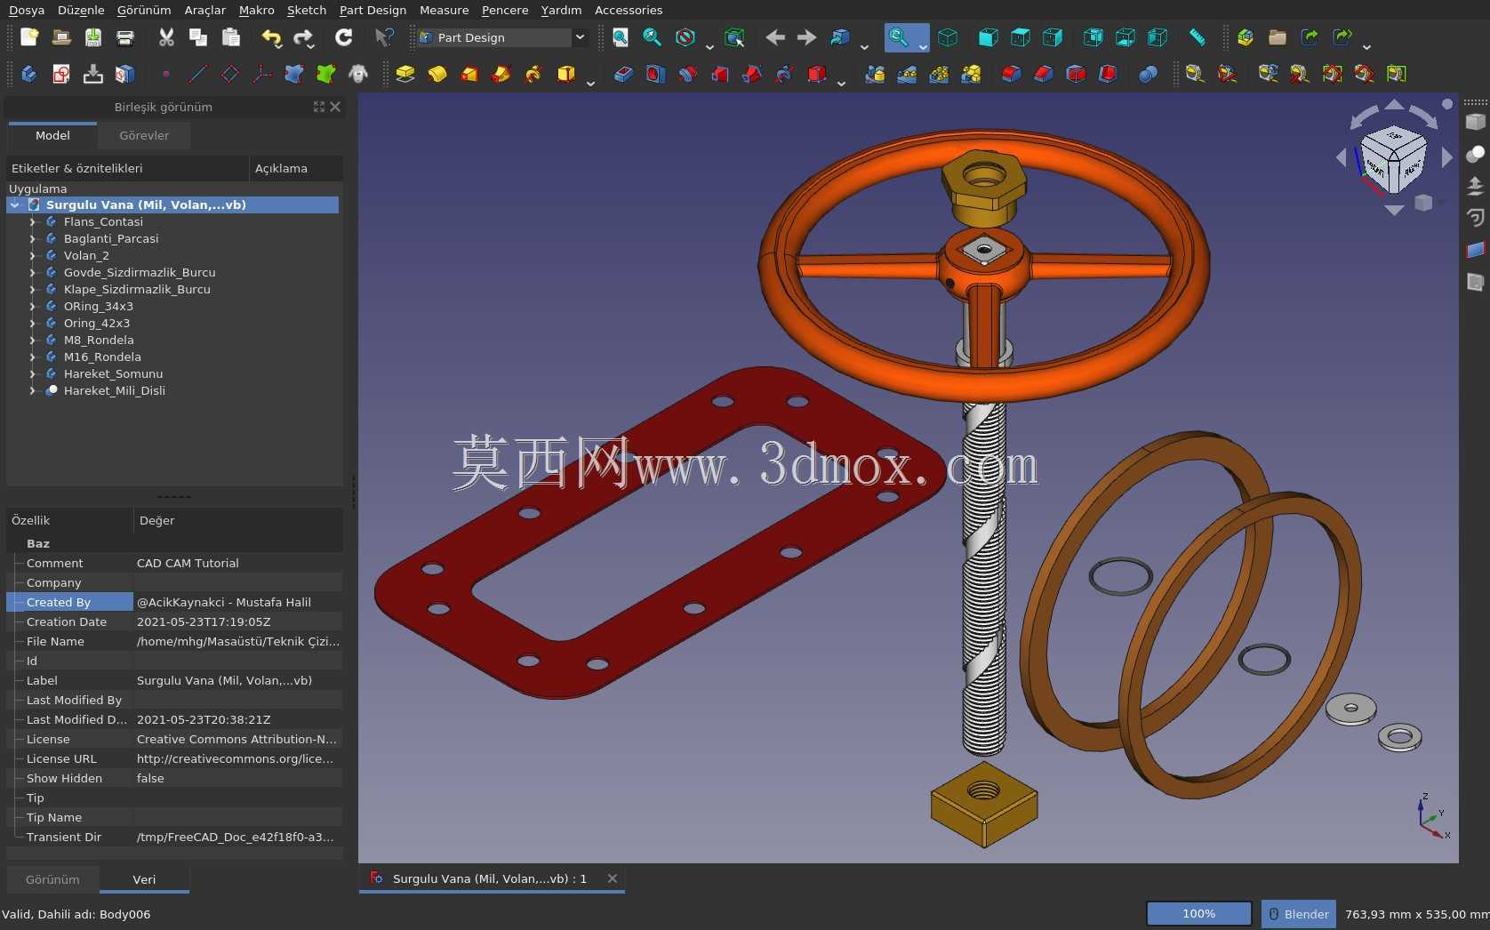Click the Fit All zoom icon
Screen dimensions: 1490x930
[x=621, y=37]
